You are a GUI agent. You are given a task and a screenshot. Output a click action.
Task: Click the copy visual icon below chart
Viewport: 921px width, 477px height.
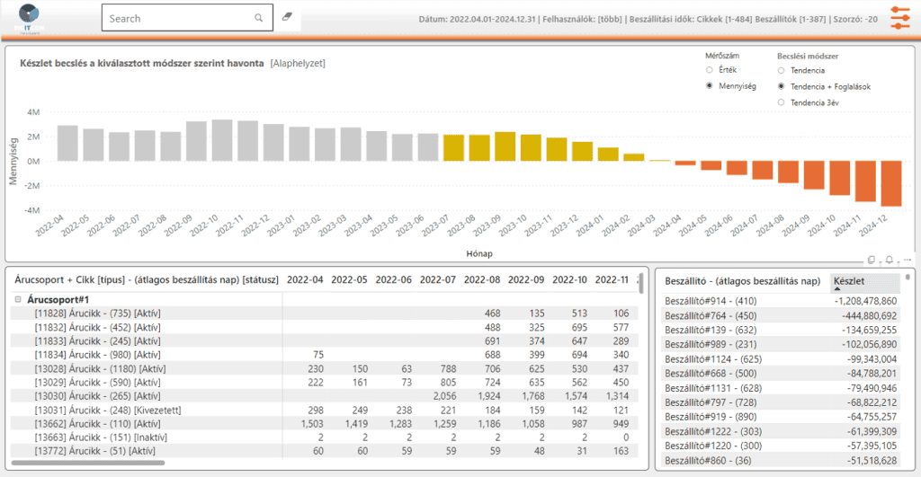[x=872, y=260]
